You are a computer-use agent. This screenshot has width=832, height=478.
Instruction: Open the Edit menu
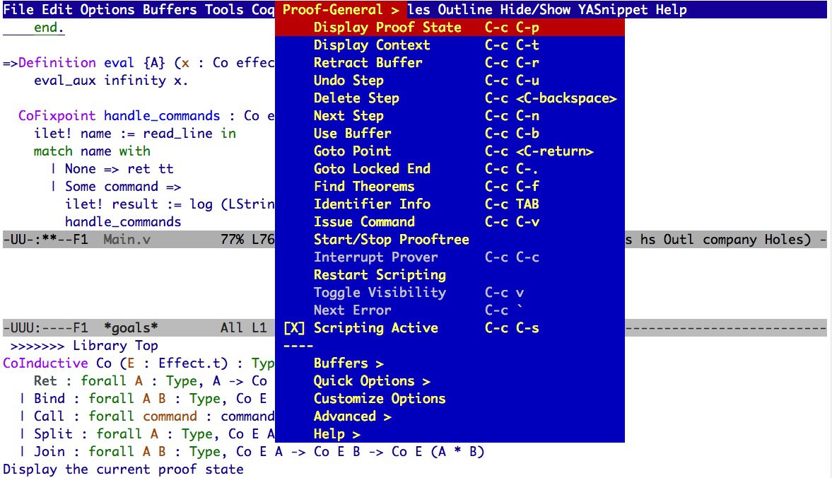tap(57, 10)
